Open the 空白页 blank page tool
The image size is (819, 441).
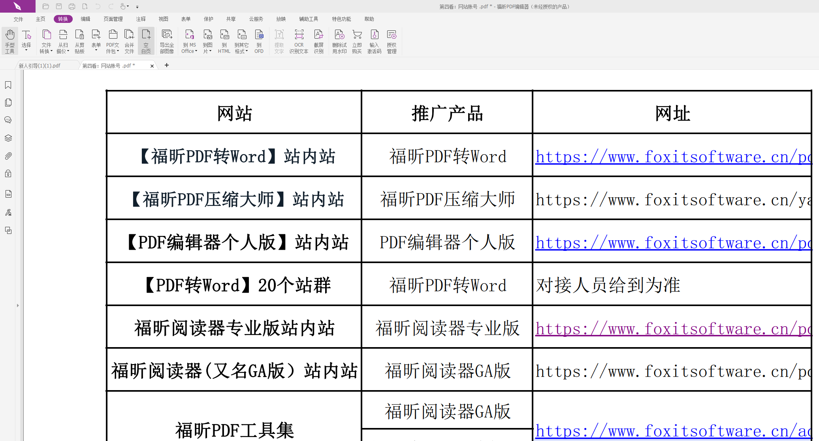click(x=146, y=41)
